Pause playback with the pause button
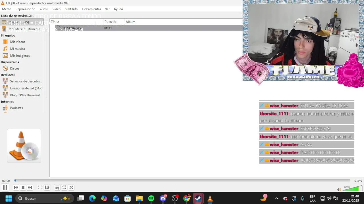This screenshot has height=204, width=364. 5,187
